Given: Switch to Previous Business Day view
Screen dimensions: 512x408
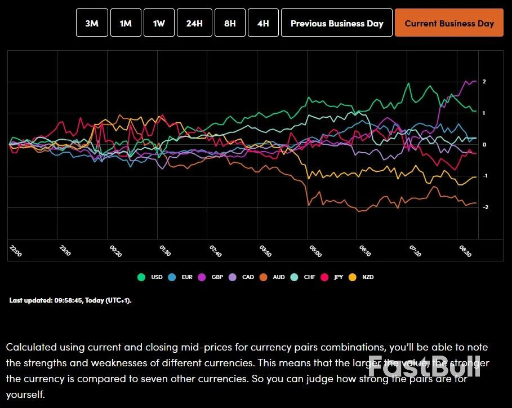Looking at the screenshot, I should click(x=336, y=23).
